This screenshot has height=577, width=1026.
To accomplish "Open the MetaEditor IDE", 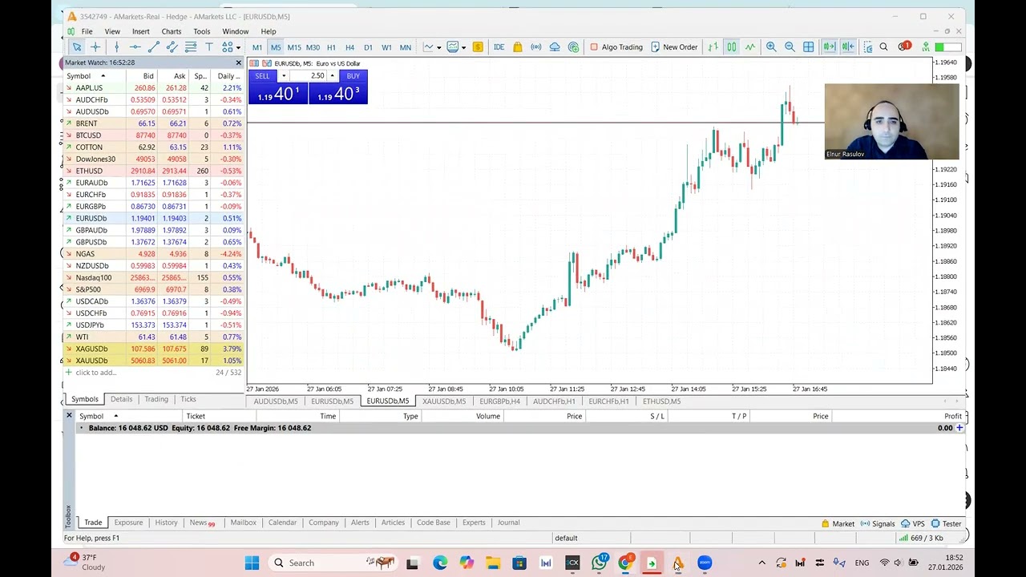I will pyautogui.click(x=499, y=47).
